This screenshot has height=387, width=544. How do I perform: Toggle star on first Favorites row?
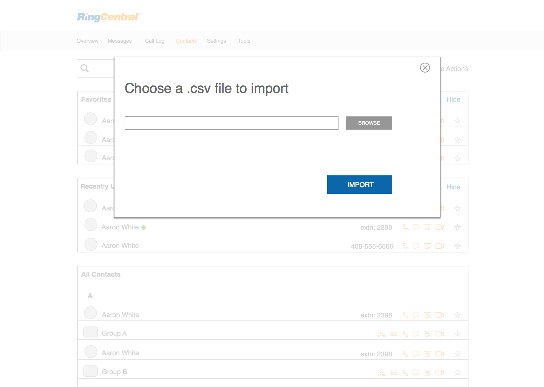[x=457, y=121]
